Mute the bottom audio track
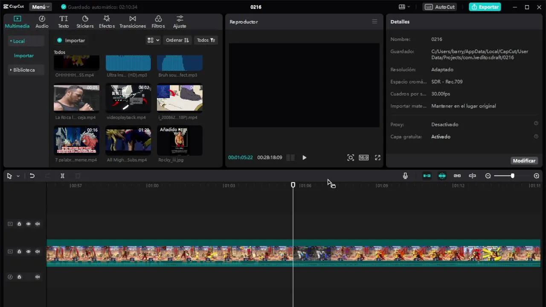Viewport: 546px width, 307px height. click(38, 277)
